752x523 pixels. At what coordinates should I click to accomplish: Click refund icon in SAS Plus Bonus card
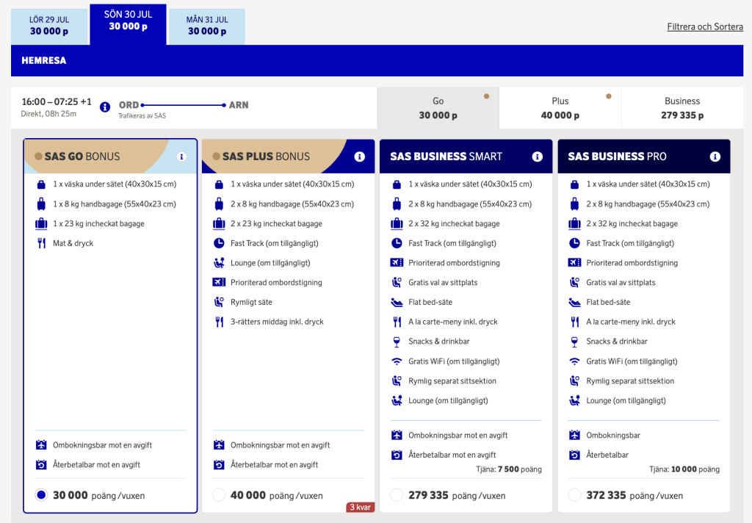(x=219, y=464)
